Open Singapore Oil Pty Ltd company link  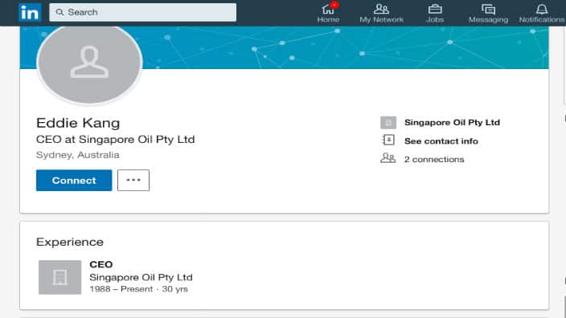click(x=452, y=123)
